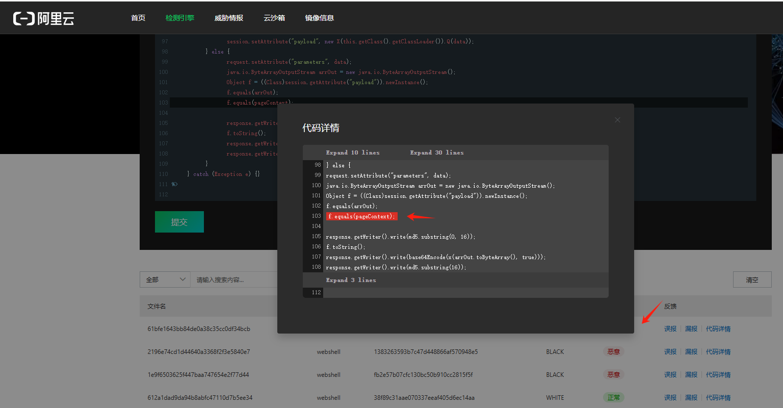Click the 清空 button
783x408 pixels.
coord(752,279)
